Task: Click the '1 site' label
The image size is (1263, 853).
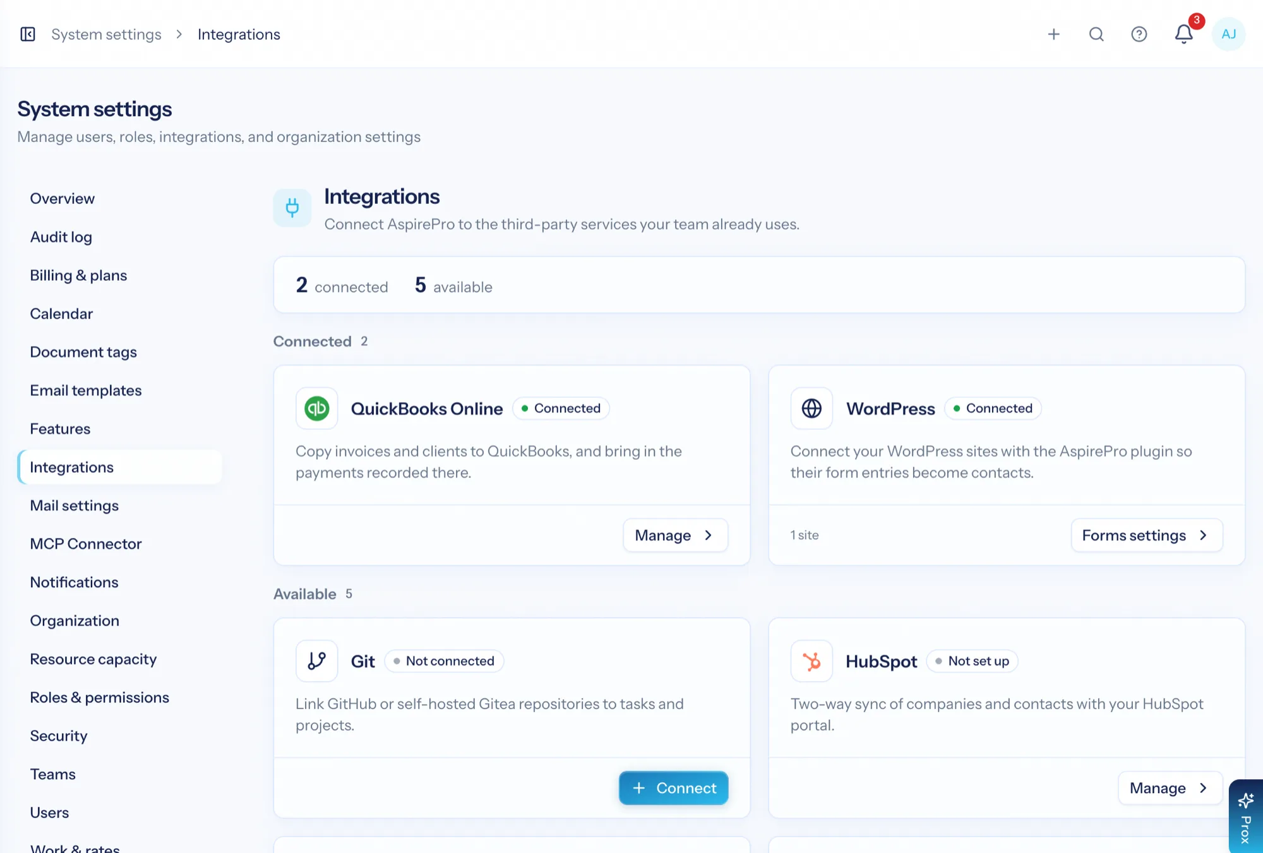Action: click(805, 535)
